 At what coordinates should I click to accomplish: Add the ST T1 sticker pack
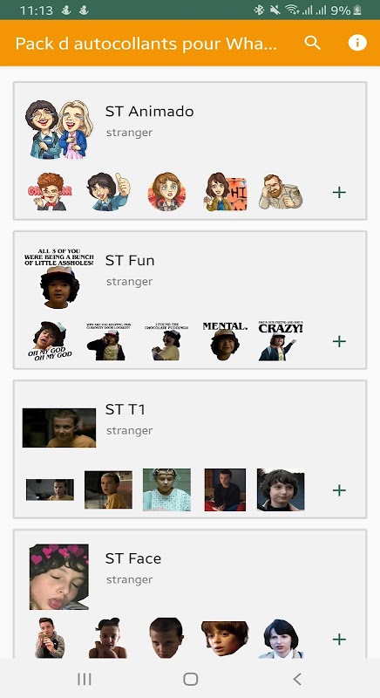pos(339,490)
